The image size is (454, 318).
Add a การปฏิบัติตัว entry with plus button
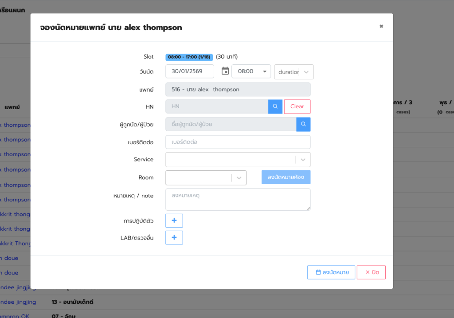(174, 220)
